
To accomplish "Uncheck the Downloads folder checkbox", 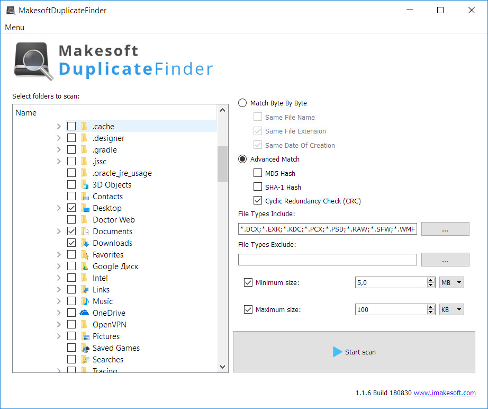I will (x=71, y=243).
